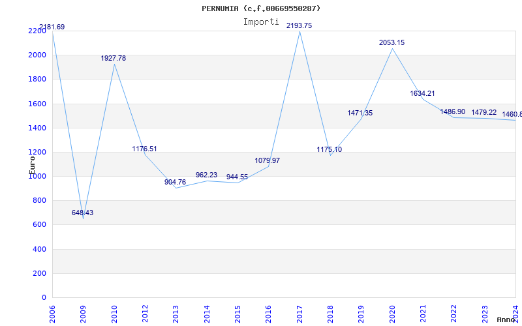Click the x-axis year 2009

(83, 314)
